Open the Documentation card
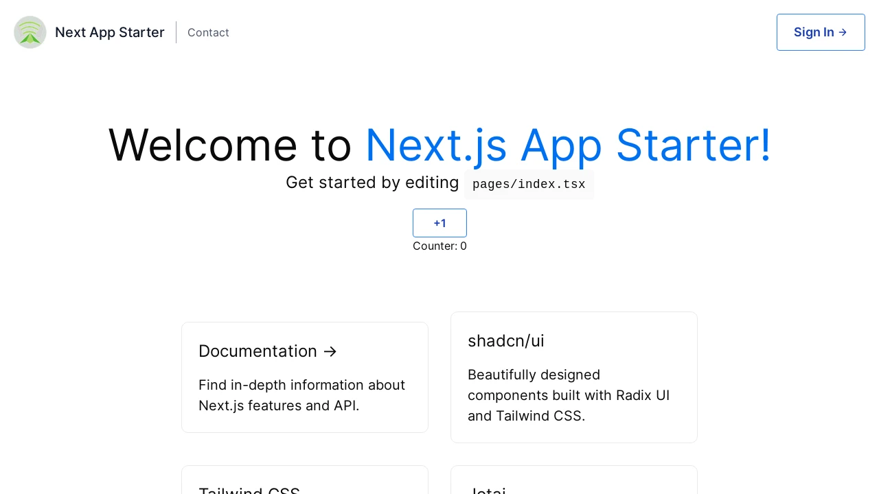This screenshot has height=494, width=879. pyautogui.click(x=305, y=377)
